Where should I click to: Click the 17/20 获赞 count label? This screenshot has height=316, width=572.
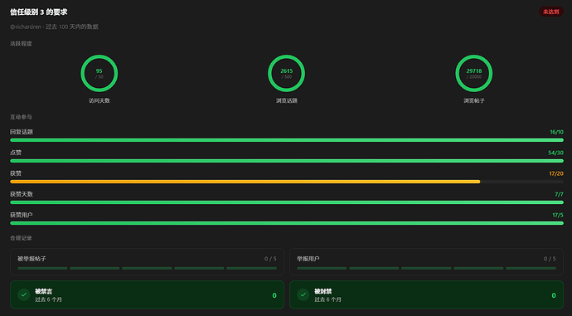click(556, 173)
